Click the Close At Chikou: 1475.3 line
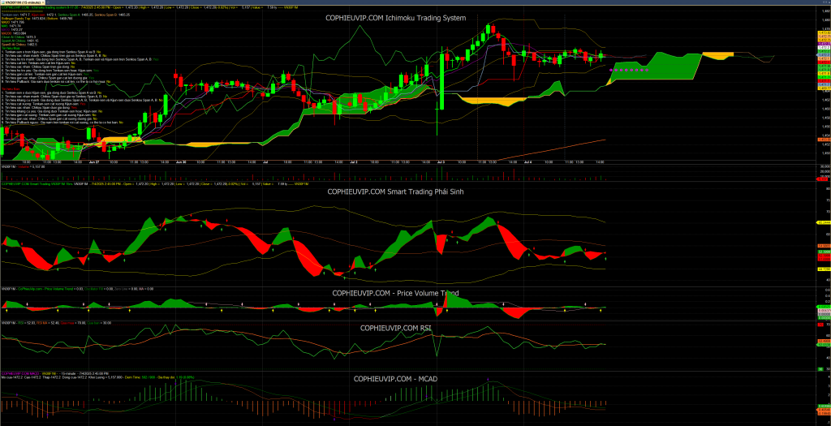Image resolution: width=831 pixels, height=426 pixels. 19,37
